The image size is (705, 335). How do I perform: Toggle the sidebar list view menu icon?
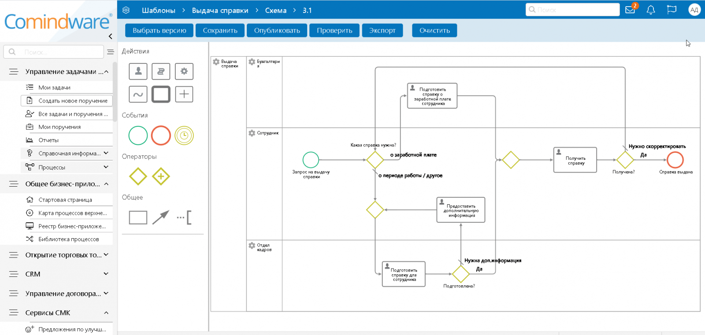(111, 52)
